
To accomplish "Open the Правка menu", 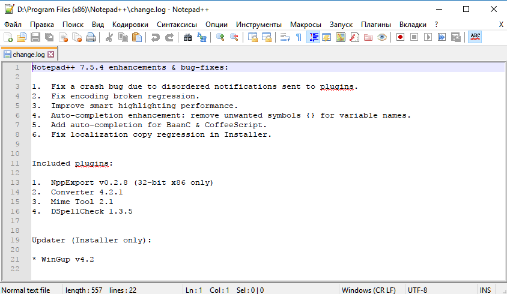I will pos(42,25).
